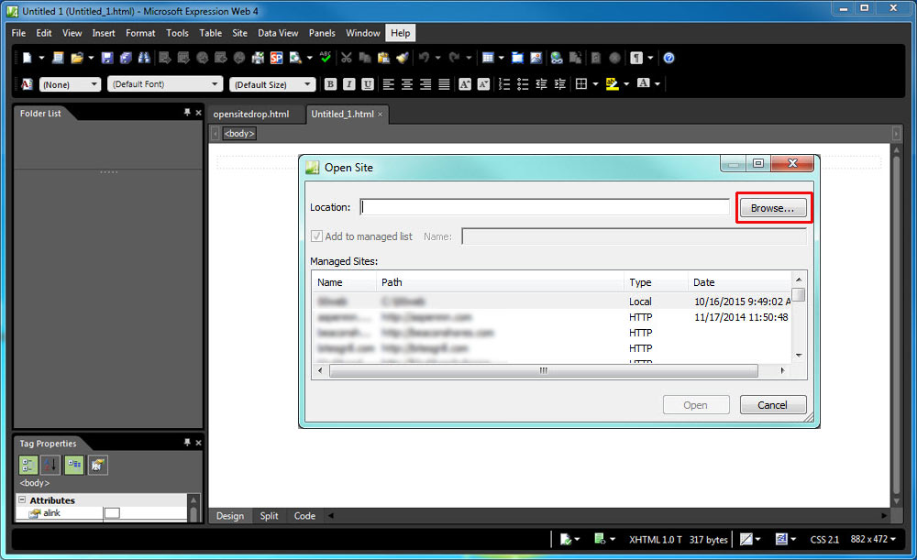Open Help with the question mark icon
Screen dimensions: 917x560
pos(669,58)
